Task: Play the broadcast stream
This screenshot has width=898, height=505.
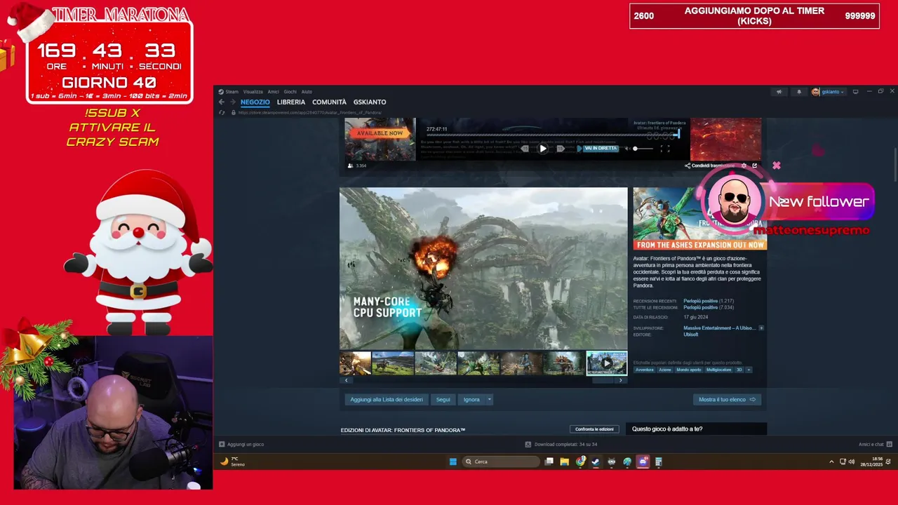Action: [x=543, y=149]
